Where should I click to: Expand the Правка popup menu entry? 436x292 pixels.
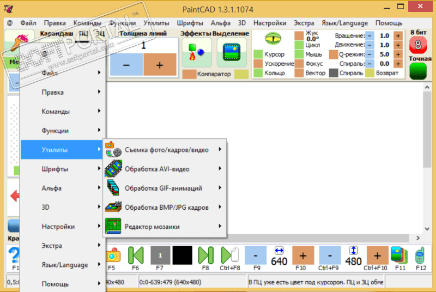coord(63,92)
